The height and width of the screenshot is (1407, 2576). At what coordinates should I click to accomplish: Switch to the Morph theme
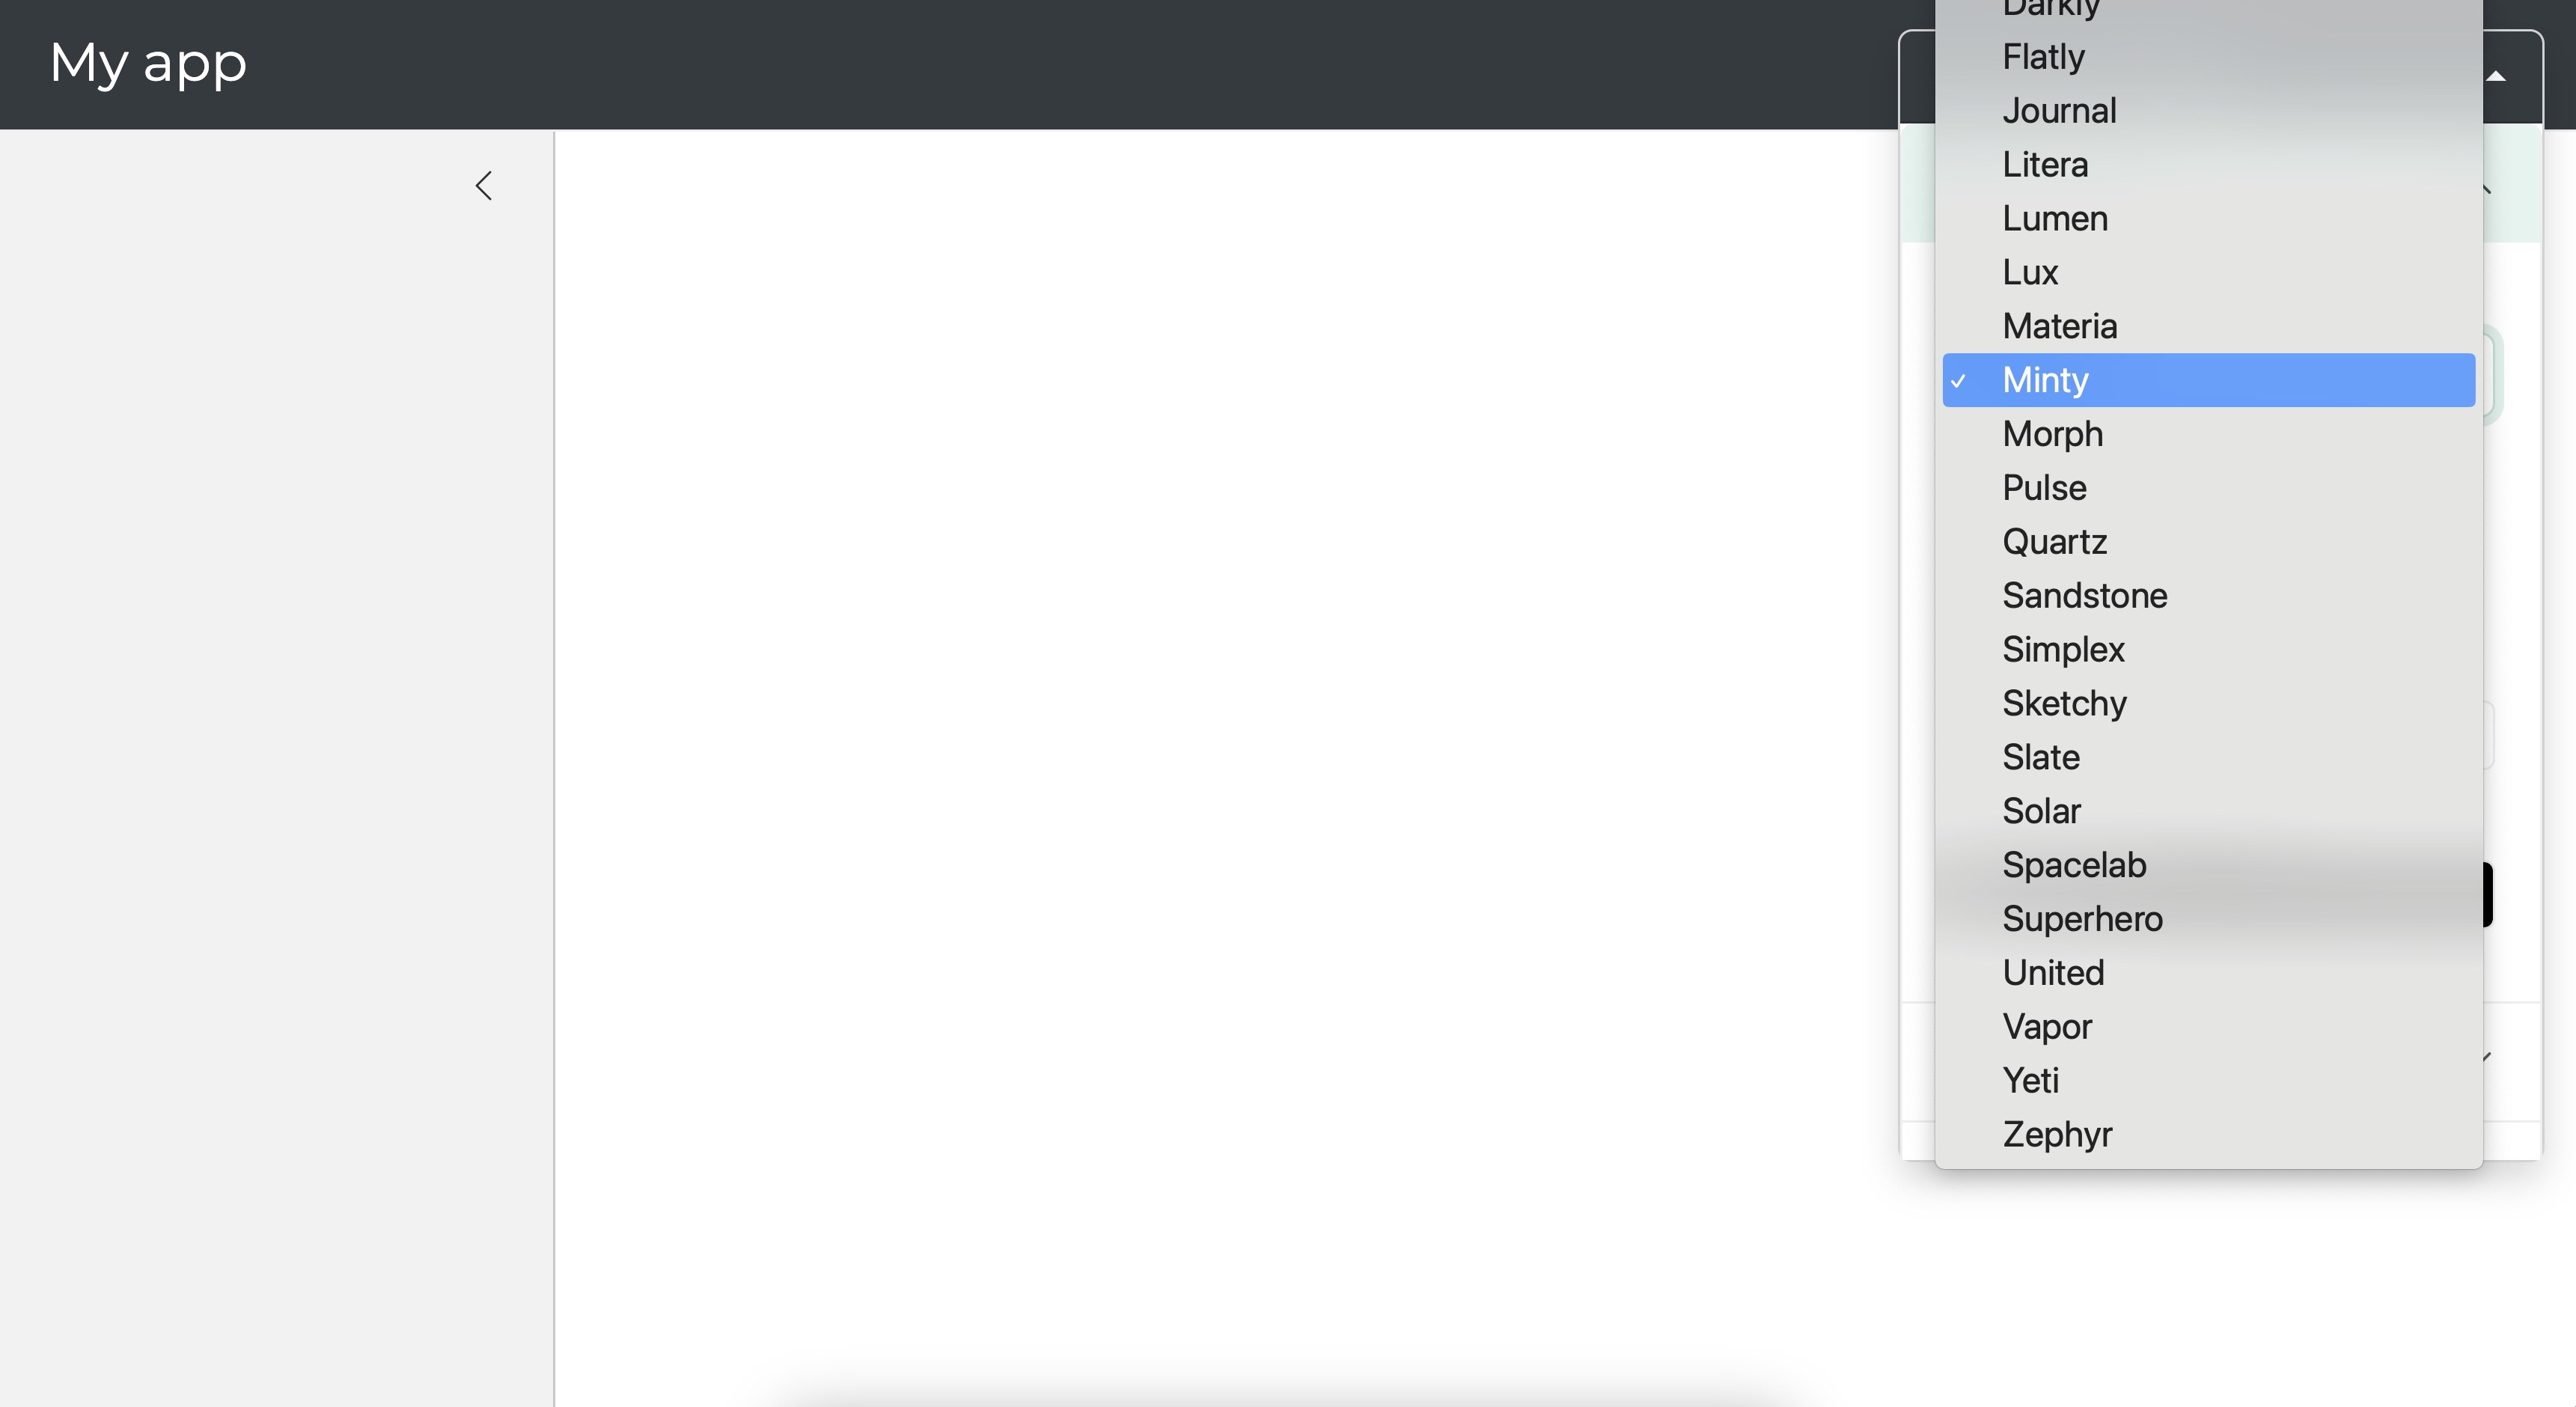pos(2208,434)
